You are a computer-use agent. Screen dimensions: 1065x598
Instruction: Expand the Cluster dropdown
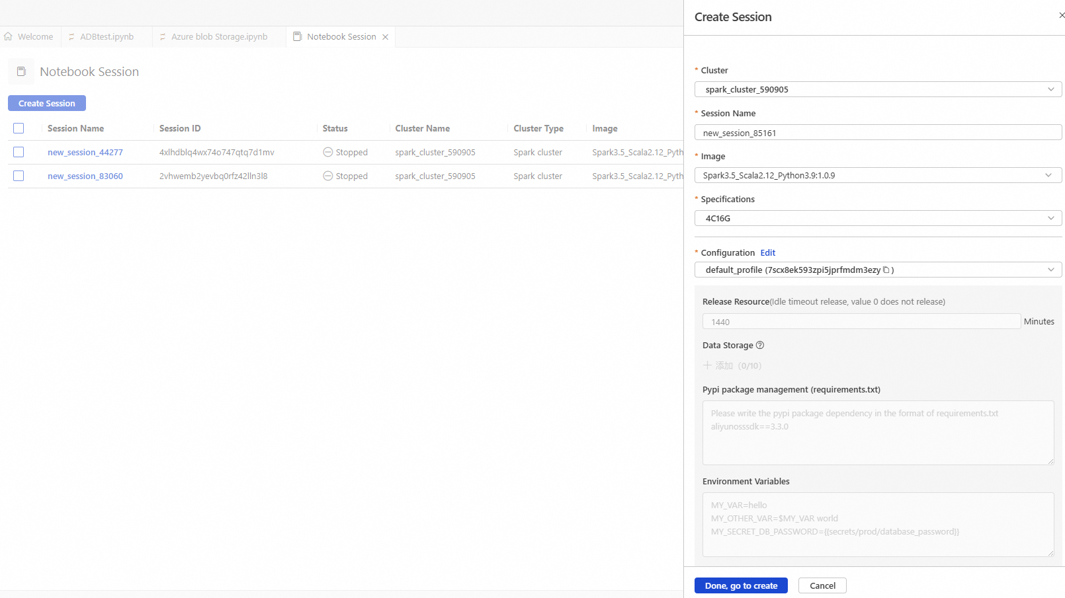click(878, 89)
